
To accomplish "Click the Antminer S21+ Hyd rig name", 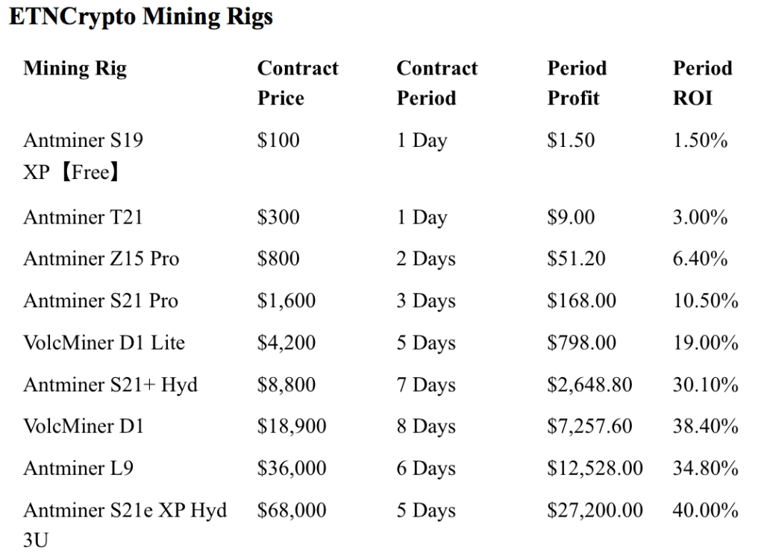I will click(x=110, y=385).
